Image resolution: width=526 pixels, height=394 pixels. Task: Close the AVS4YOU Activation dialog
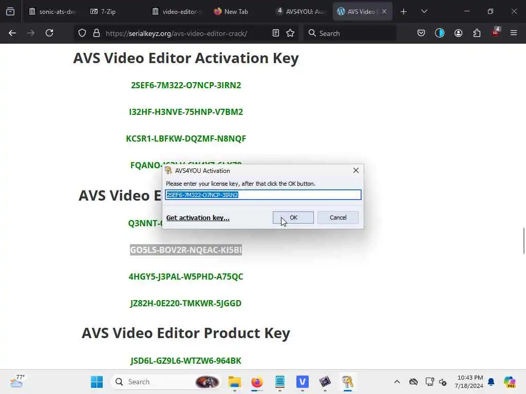click(356, 170)
